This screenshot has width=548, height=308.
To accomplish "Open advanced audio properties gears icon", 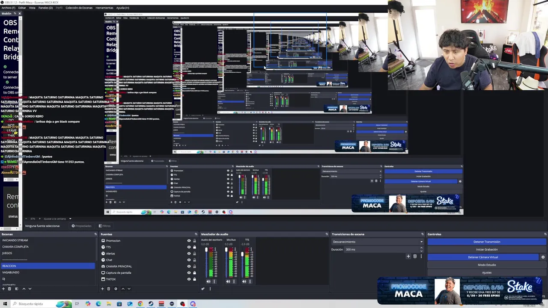I will tap(203, 289).
